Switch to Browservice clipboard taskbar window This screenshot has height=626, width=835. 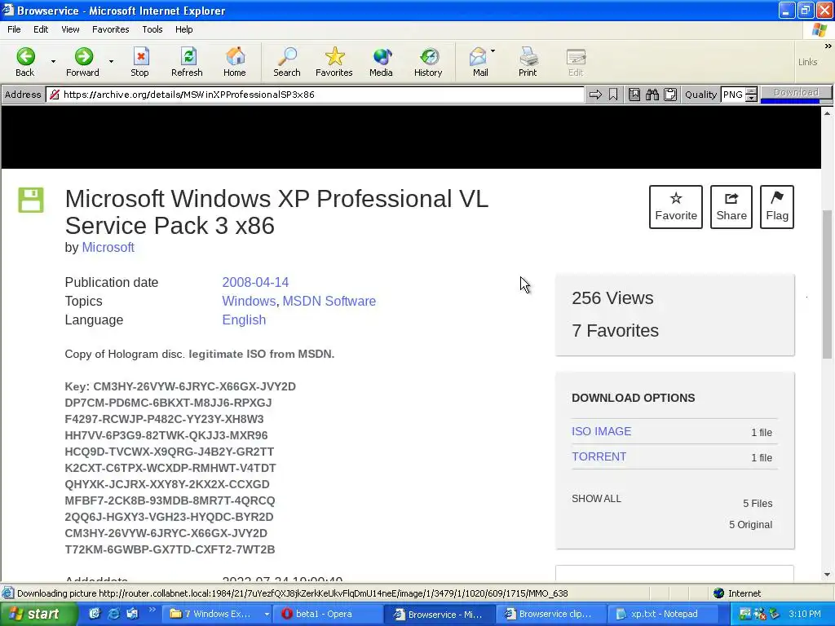click(552, 614)
